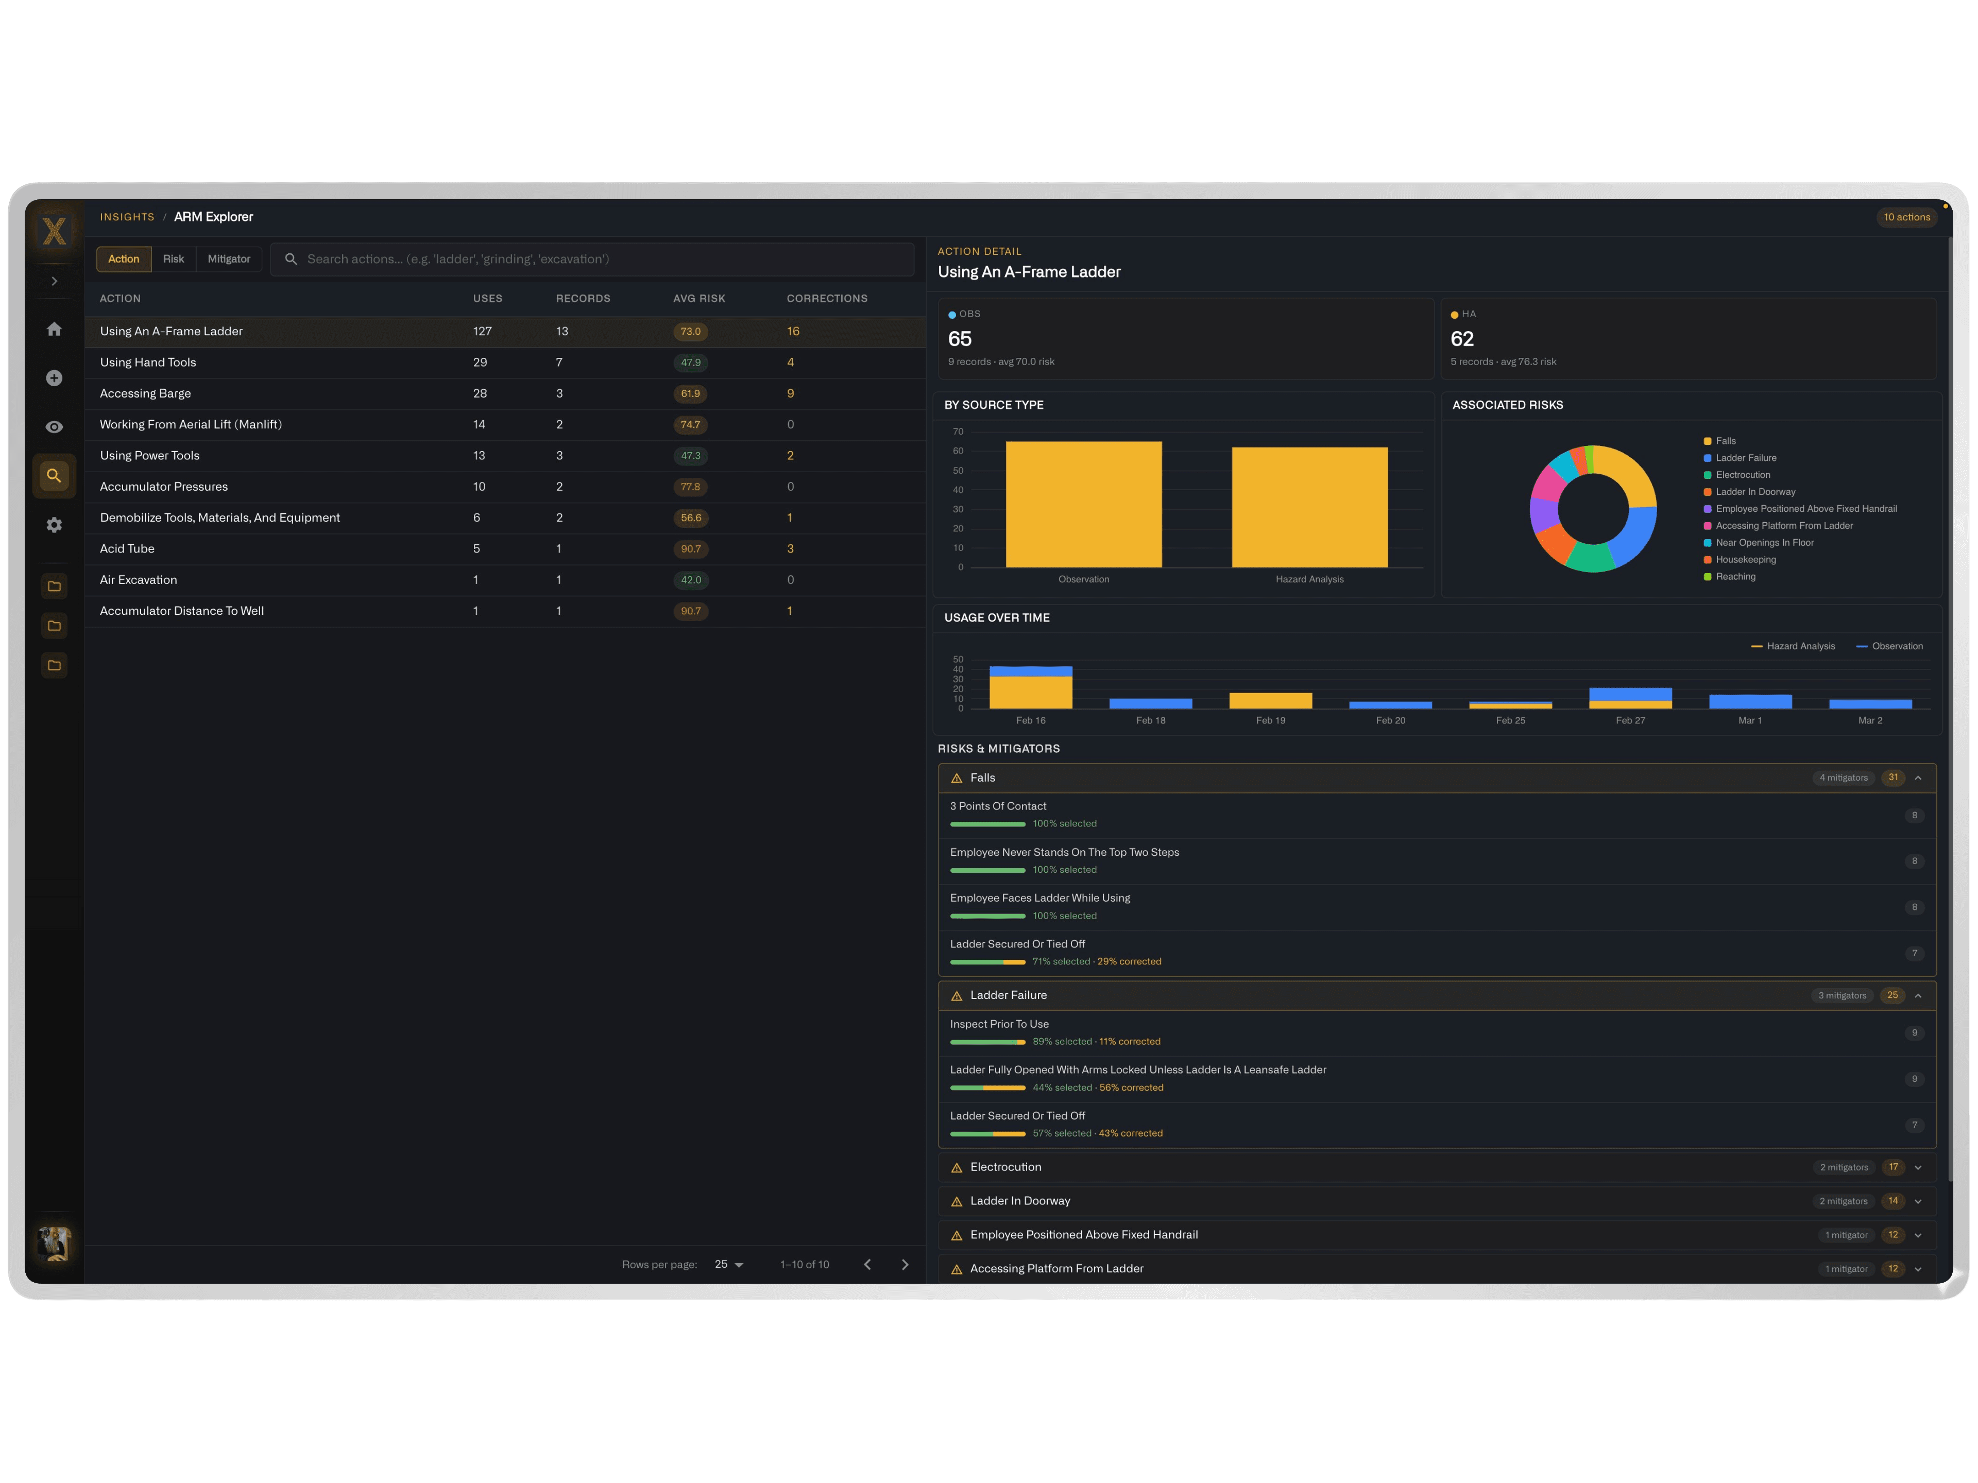
Task: Select the Using Hand Tools row
Action: pos(505,362)
